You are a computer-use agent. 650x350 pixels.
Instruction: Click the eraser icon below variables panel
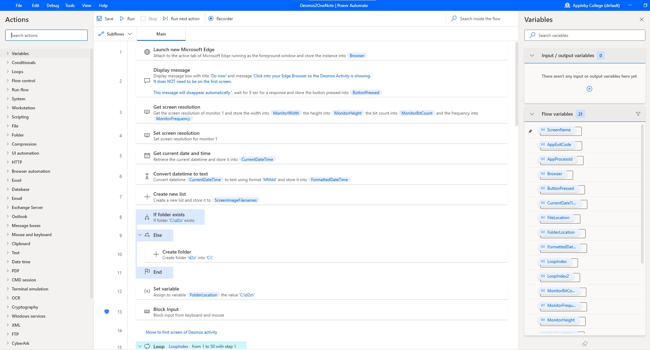(585, 343)
